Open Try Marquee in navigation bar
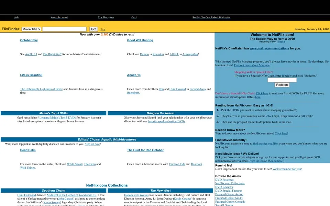Image resolution: width=330 pixels, height=206 pixels. (106, 17)
